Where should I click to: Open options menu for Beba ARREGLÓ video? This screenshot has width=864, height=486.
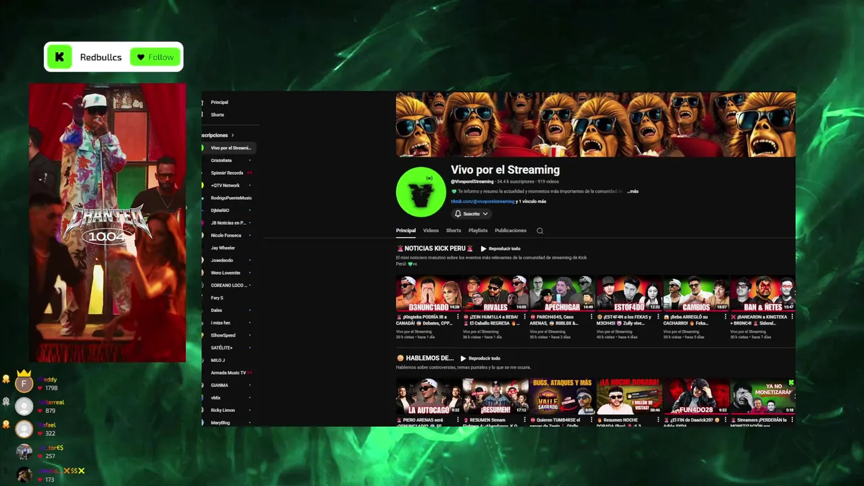click(x=725, y=317)
